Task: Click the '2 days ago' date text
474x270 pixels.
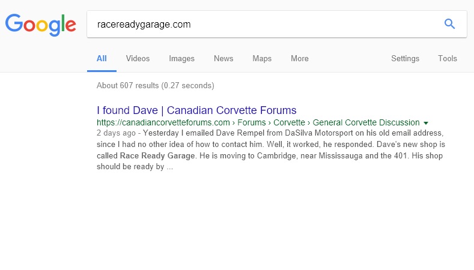Action: (x=116, y=133)
